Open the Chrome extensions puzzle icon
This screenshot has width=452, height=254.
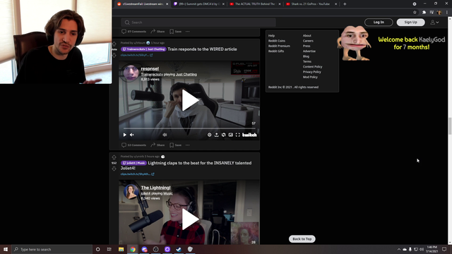(424, 13)
